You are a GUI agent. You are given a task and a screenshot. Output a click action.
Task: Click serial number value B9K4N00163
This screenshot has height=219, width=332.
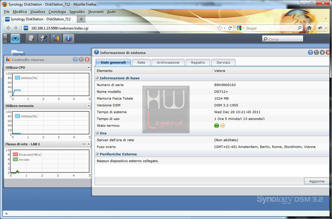pos(225,85)
